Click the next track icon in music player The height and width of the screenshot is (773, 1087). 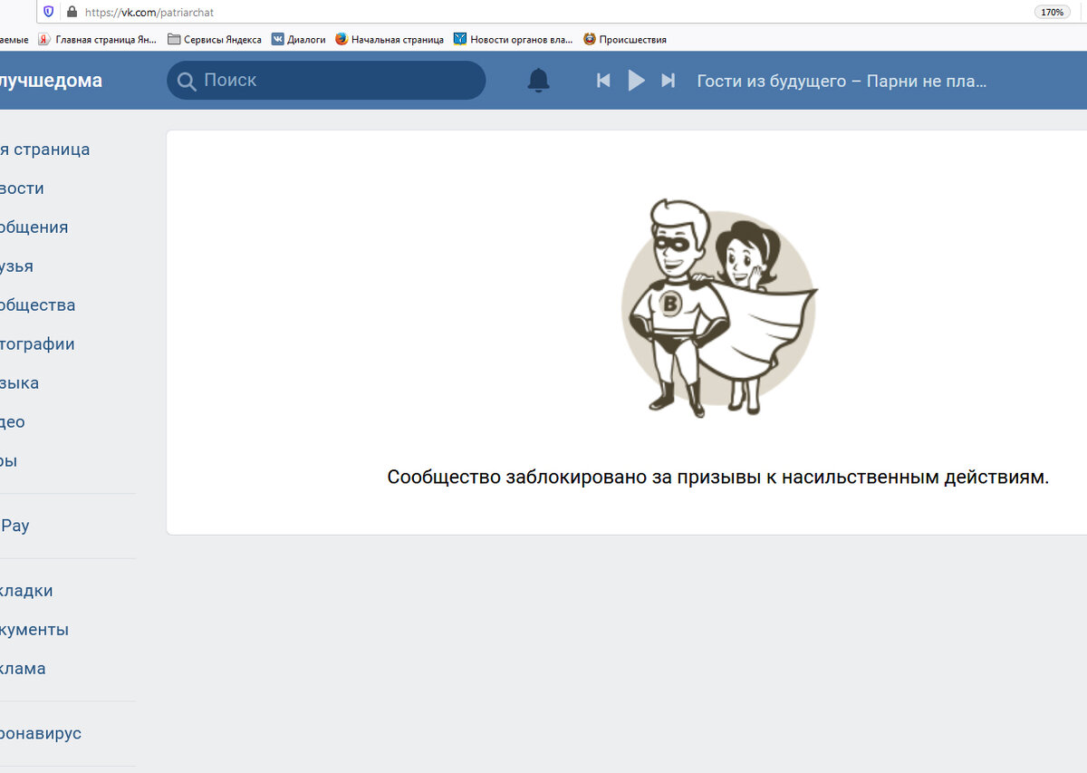669,80
